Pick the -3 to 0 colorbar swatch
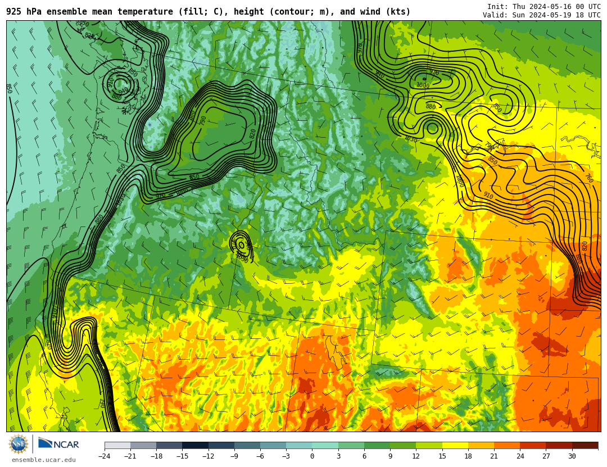 (x=299, y=446)
